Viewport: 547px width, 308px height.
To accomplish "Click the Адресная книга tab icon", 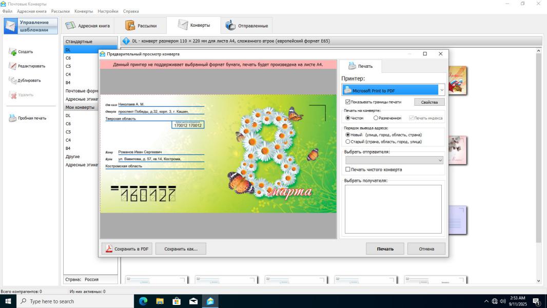I will [x=70, y=26].
